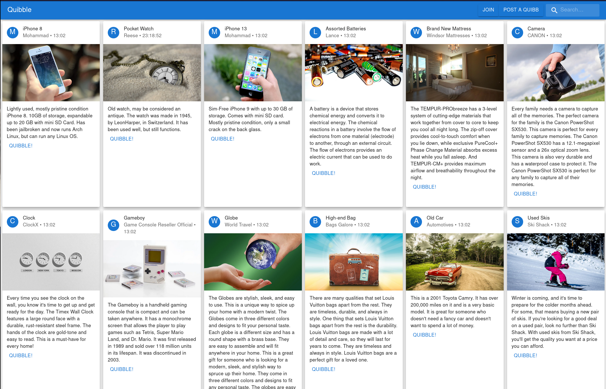Click 'ClockX • 13:02' subheader

(39, 225)
